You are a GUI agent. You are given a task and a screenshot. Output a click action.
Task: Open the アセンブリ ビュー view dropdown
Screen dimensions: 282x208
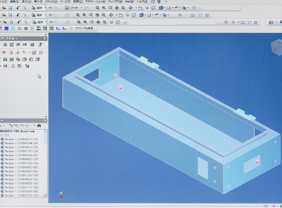coord(22,126)
